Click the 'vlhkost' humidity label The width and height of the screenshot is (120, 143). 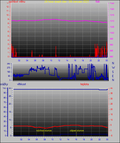click(21, 84)
